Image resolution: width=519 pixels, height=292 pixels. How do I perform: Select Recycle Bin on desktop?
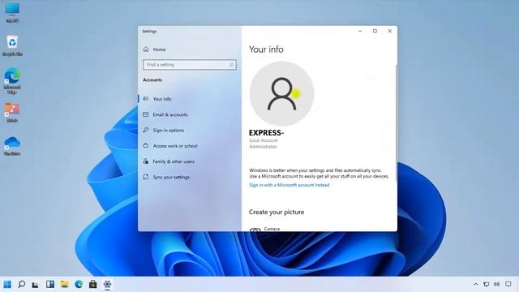(x=12, y=45)
